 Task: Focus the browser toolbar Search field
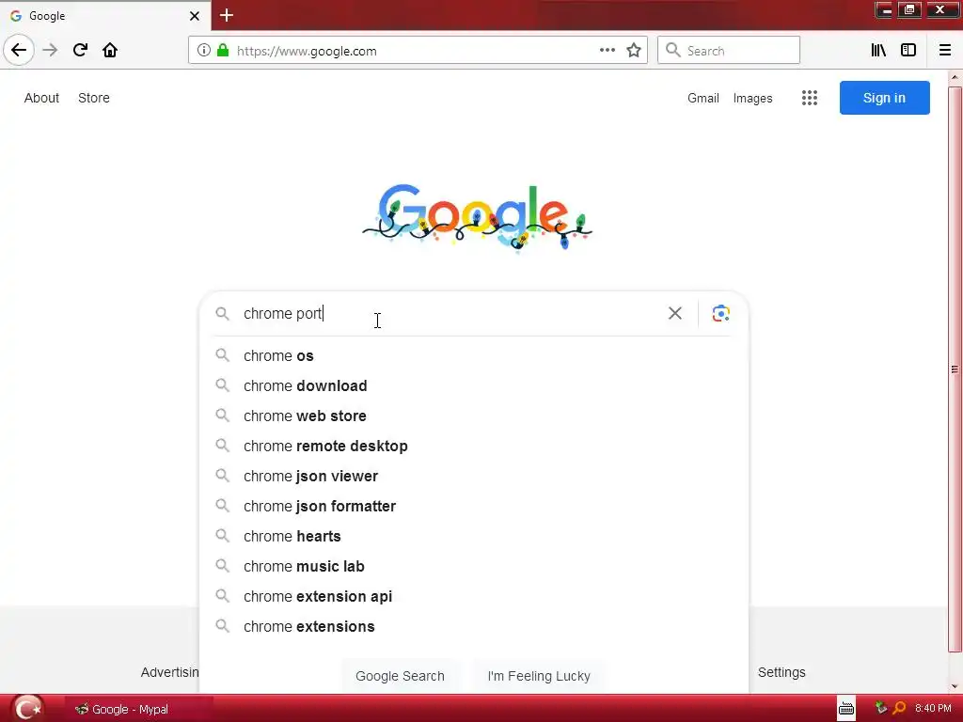click(729, 51)
